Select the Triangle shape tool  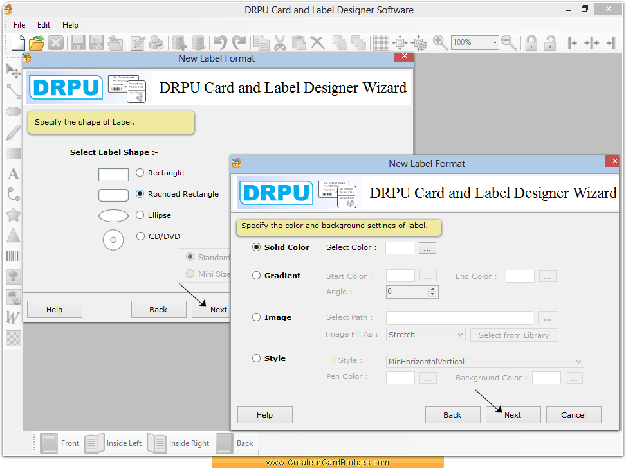point(14,235)
